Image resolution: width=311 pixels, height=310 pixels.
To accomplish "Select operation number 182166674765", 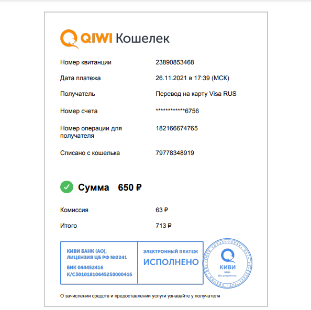I will click(177, 128).
